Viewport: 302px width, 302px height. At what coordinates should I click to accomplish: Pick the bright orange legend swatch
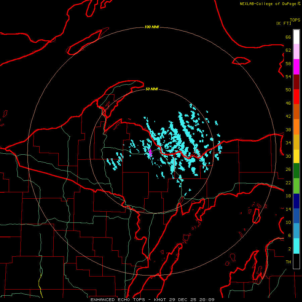point(296,127)
